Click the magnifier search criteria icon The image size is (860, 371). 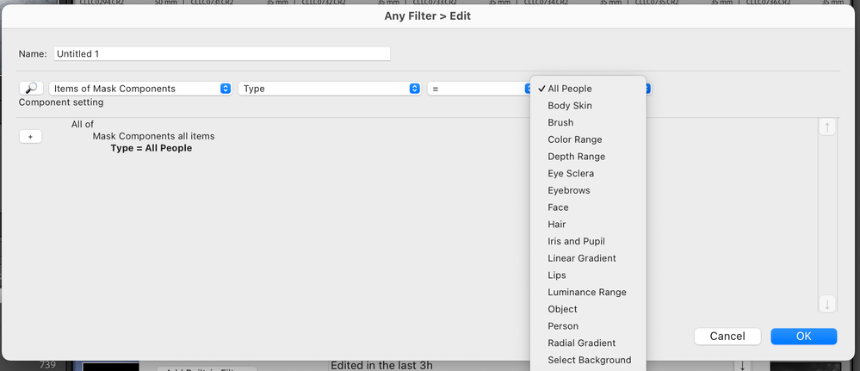[x=31, y=89]
